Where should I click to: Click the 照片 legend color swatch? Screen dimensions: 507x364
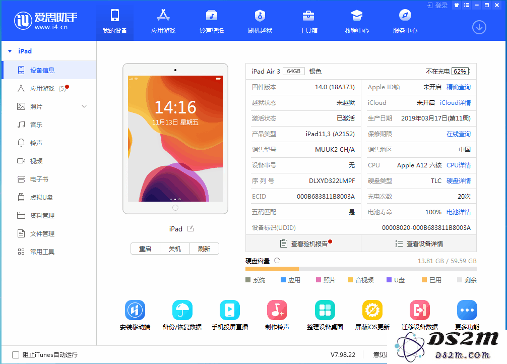click(319, 280)
